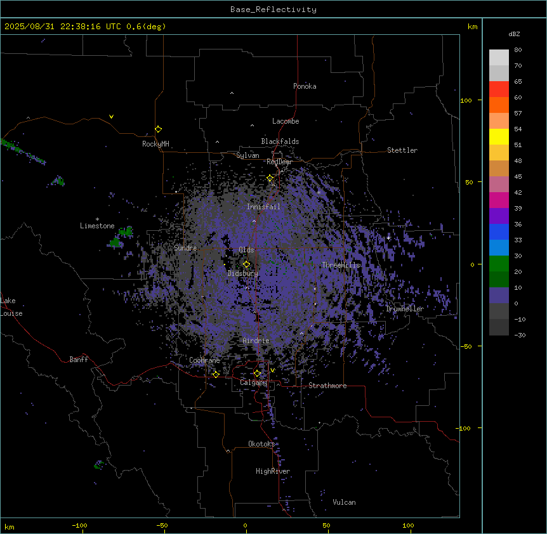
Task: Click the Calgary city label
Action: coord(253,382)
